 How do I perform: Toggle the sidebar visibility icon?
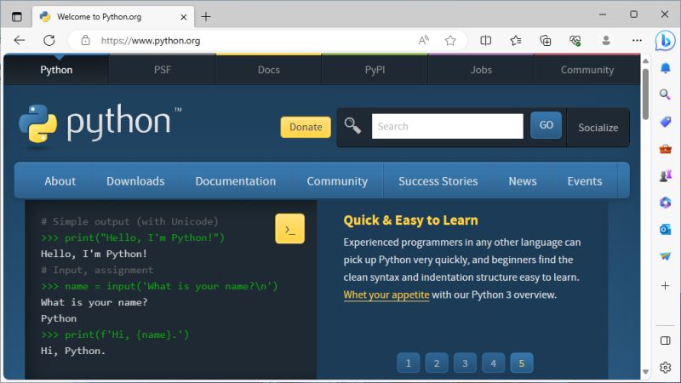665,340
